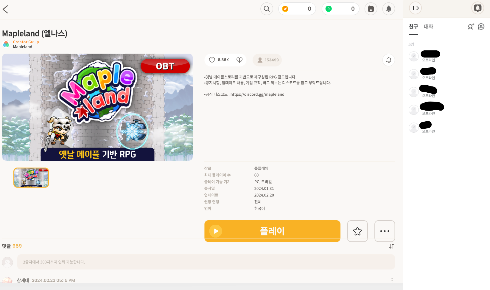
Task: Change comment sort order arrows
Action: [x=391, y=246]
